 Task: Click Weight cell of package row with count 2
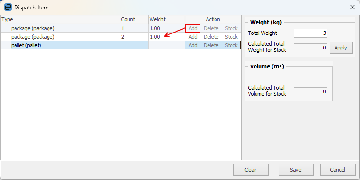coord(167,37)
